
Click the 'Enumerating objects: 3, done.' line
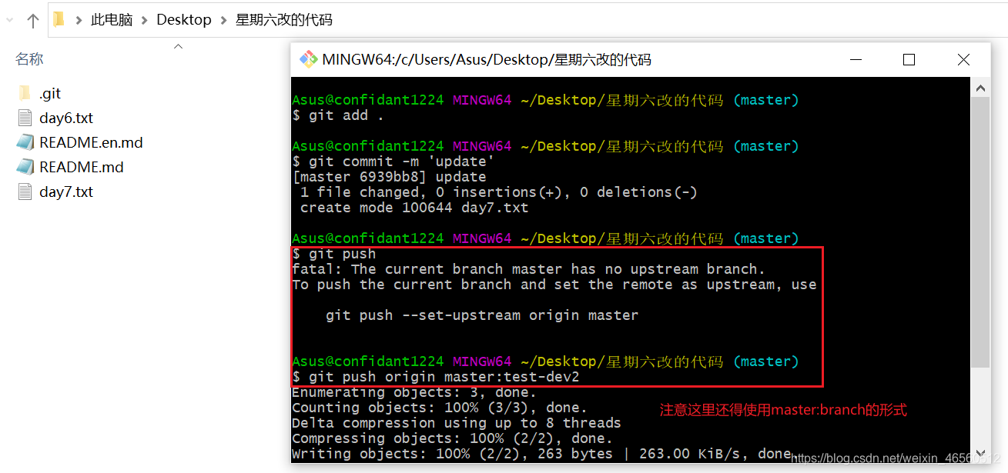click(414, 392)
